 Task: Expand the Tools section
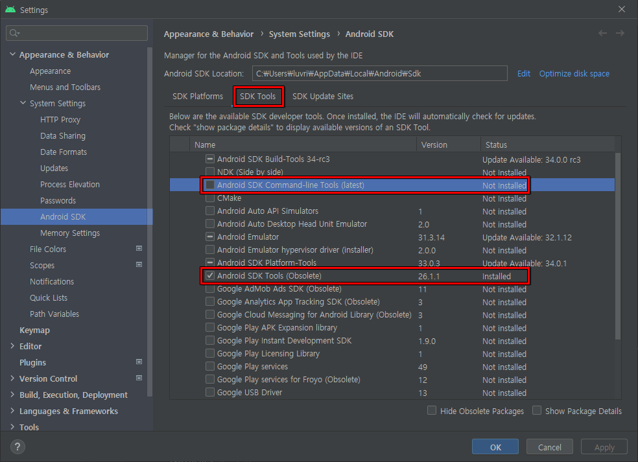tap(12, 427)
